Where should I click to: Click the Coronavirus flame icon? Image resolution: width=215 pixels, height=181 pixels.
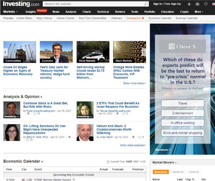[x=143, y=18]
